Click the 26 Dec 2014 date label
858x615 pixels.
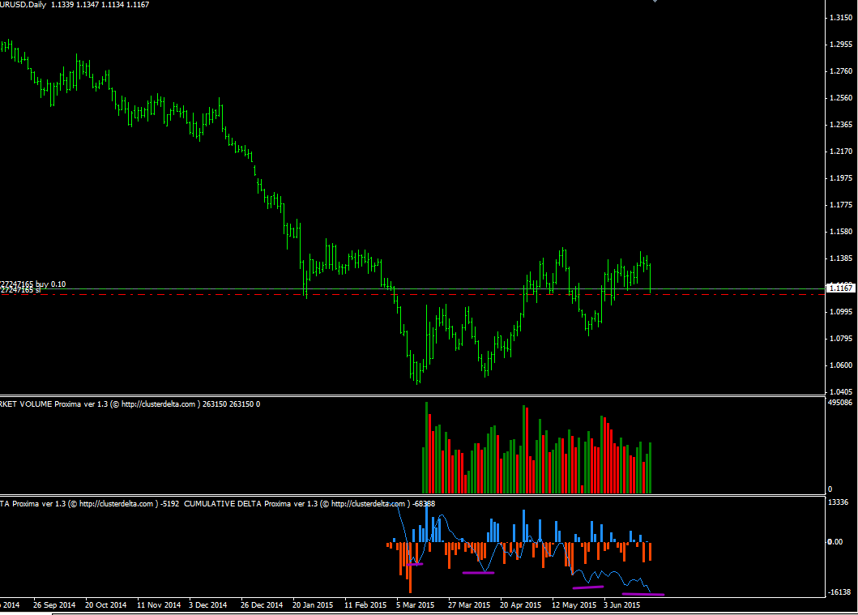pos(262,605)
